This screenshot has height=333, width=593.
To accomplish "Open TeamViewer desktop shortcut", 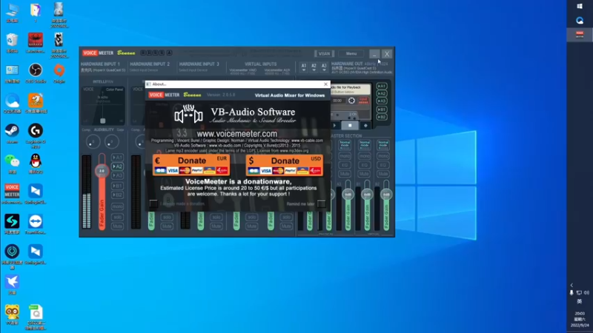I will (x=36, y=224).
